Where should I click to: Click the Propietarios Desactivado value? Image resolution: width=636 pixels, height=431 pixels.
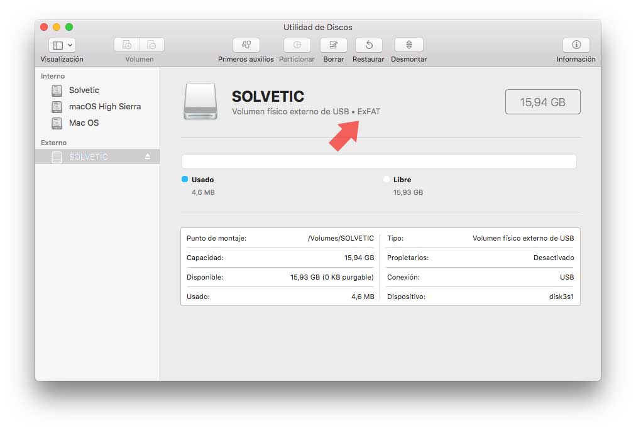pos(554,258)
